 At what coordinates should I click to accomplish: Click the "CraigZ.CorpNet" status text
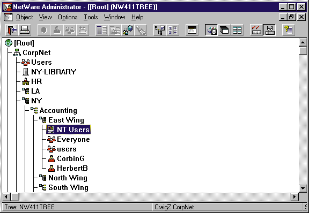(x=174, y=207)
